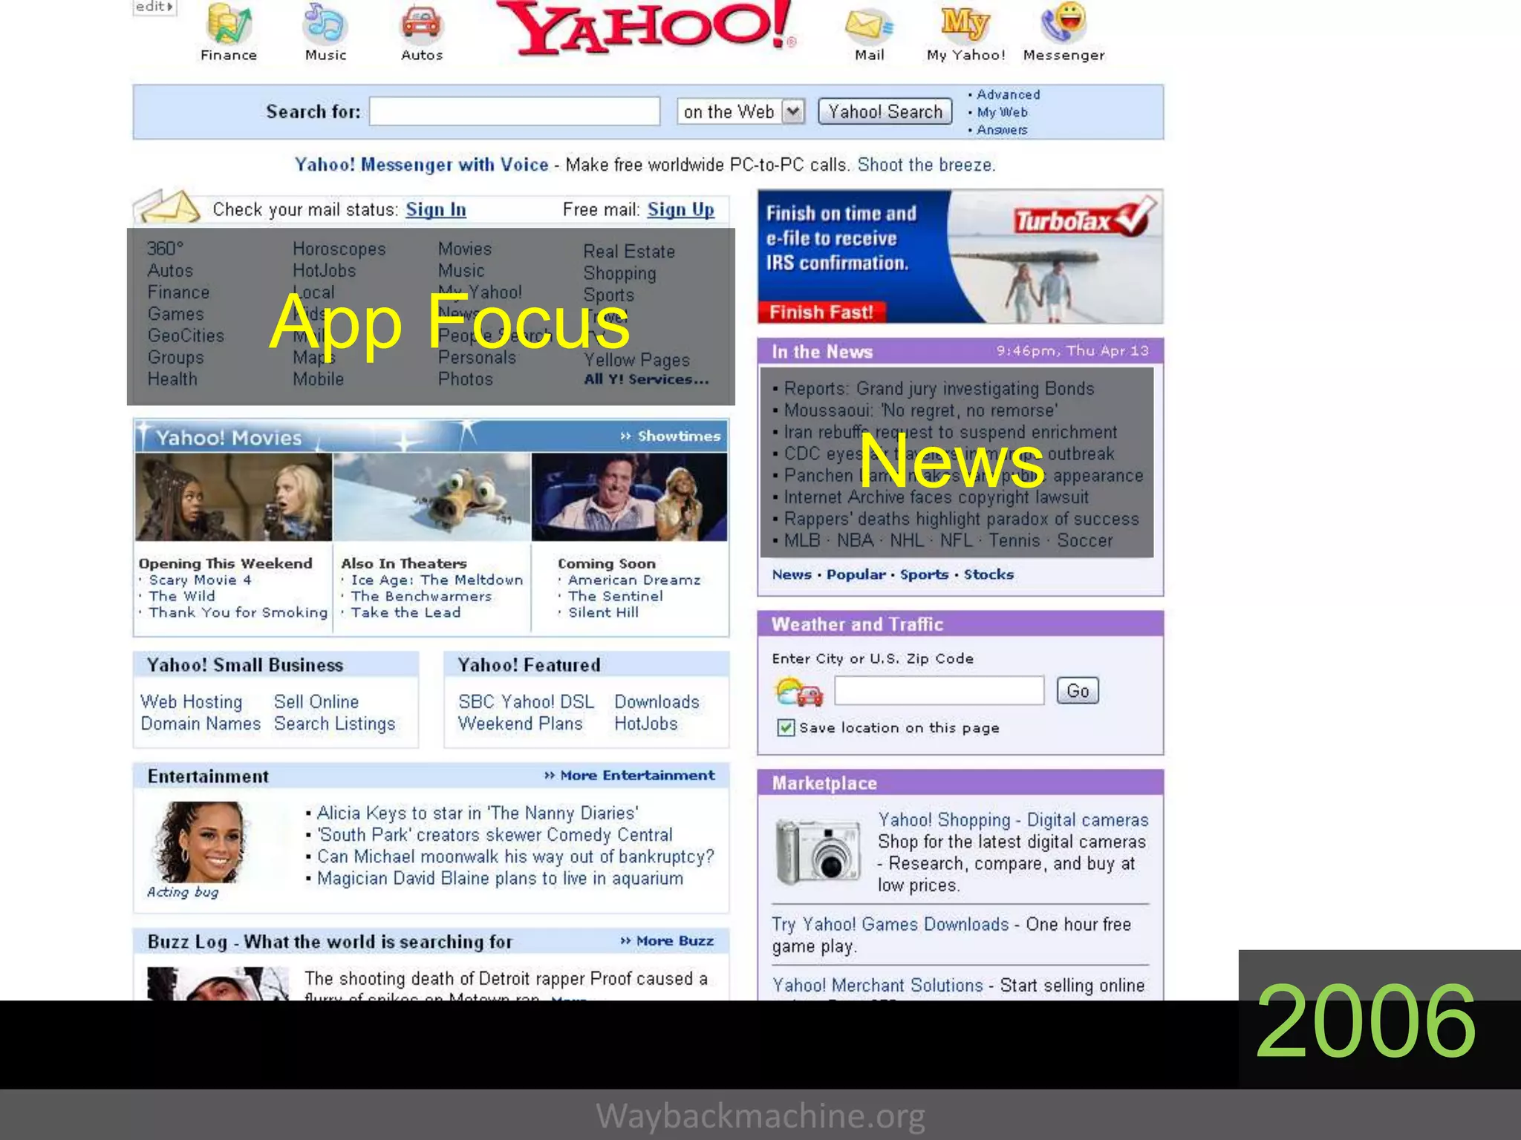Open Ice Age: The Meltdown link
The image size is (1521, 1140).
(437, 580)
